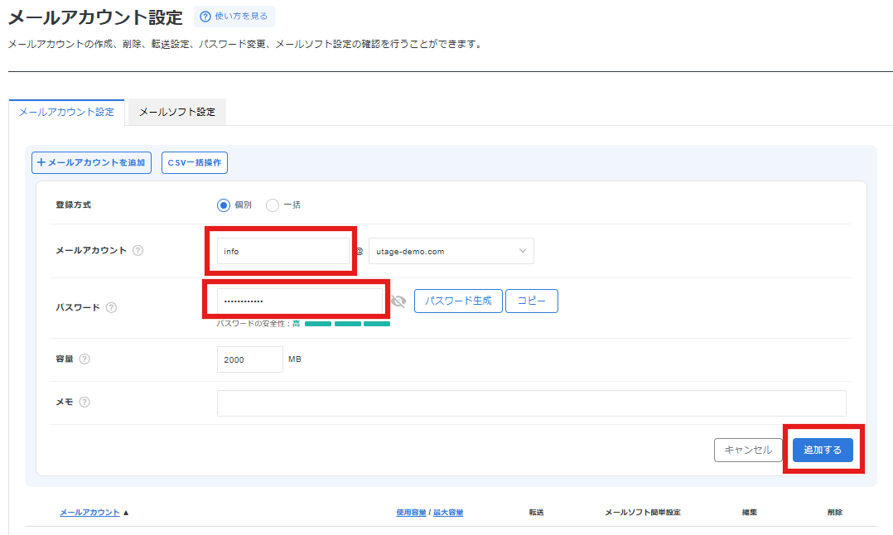Select 個別 registration radio button
The image size is (893, 535).
[x=224, y=205]
